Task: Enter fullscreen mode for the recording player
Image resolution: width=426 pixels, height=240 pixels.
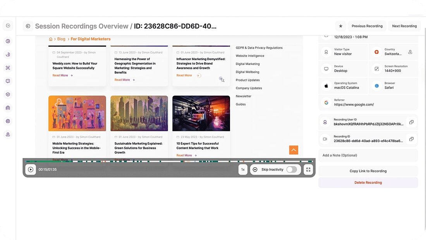Action: [308, 170]
